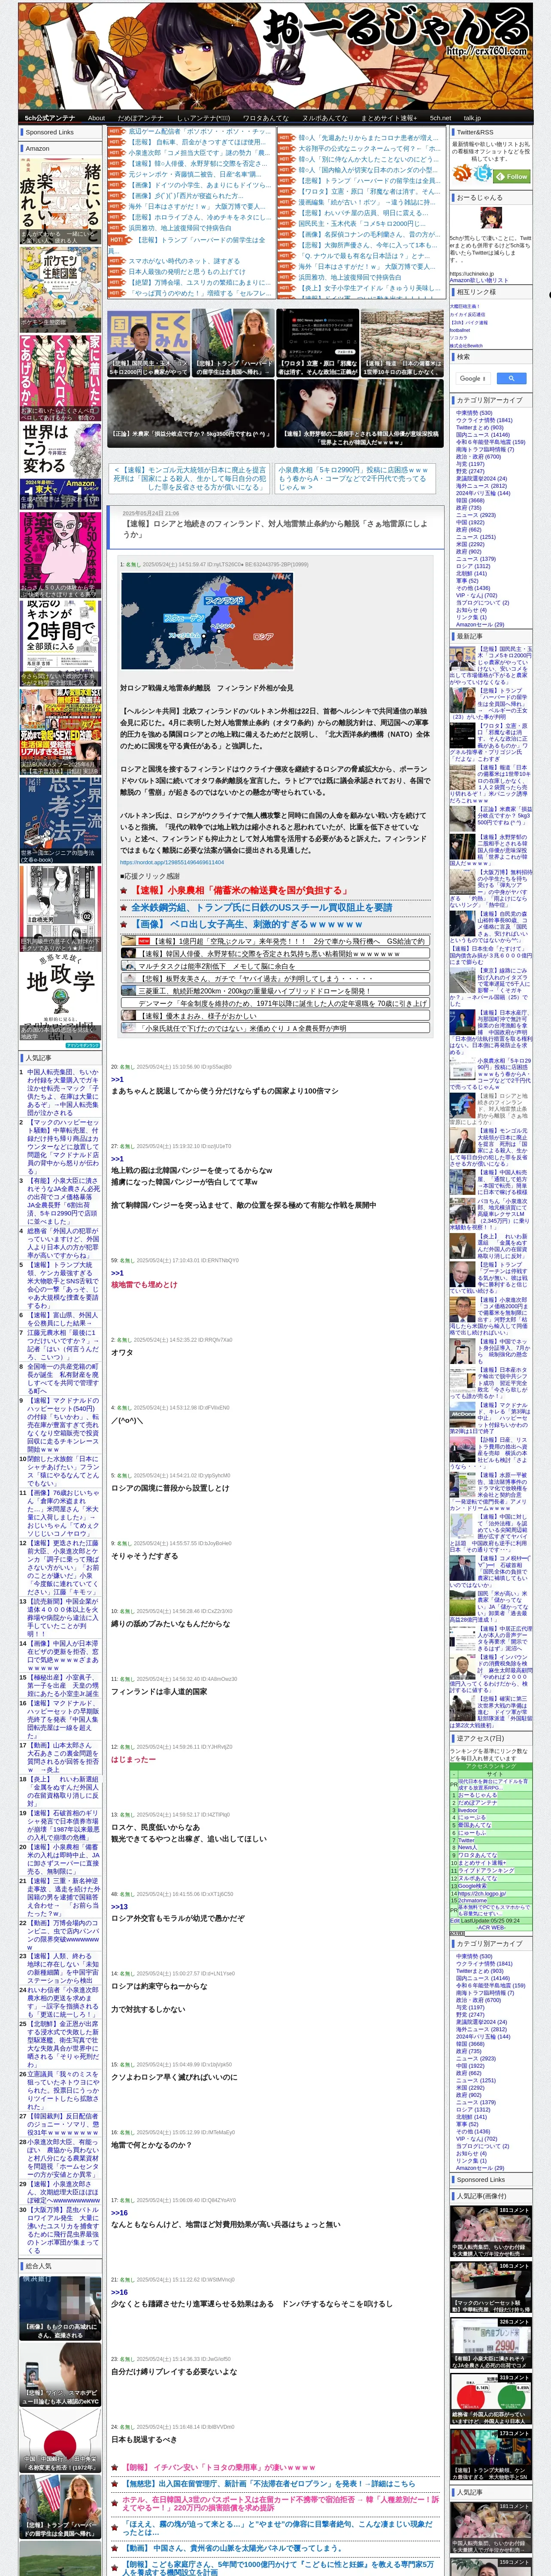Open the 5ch公式アンテナ nav tab

[50, 118]
